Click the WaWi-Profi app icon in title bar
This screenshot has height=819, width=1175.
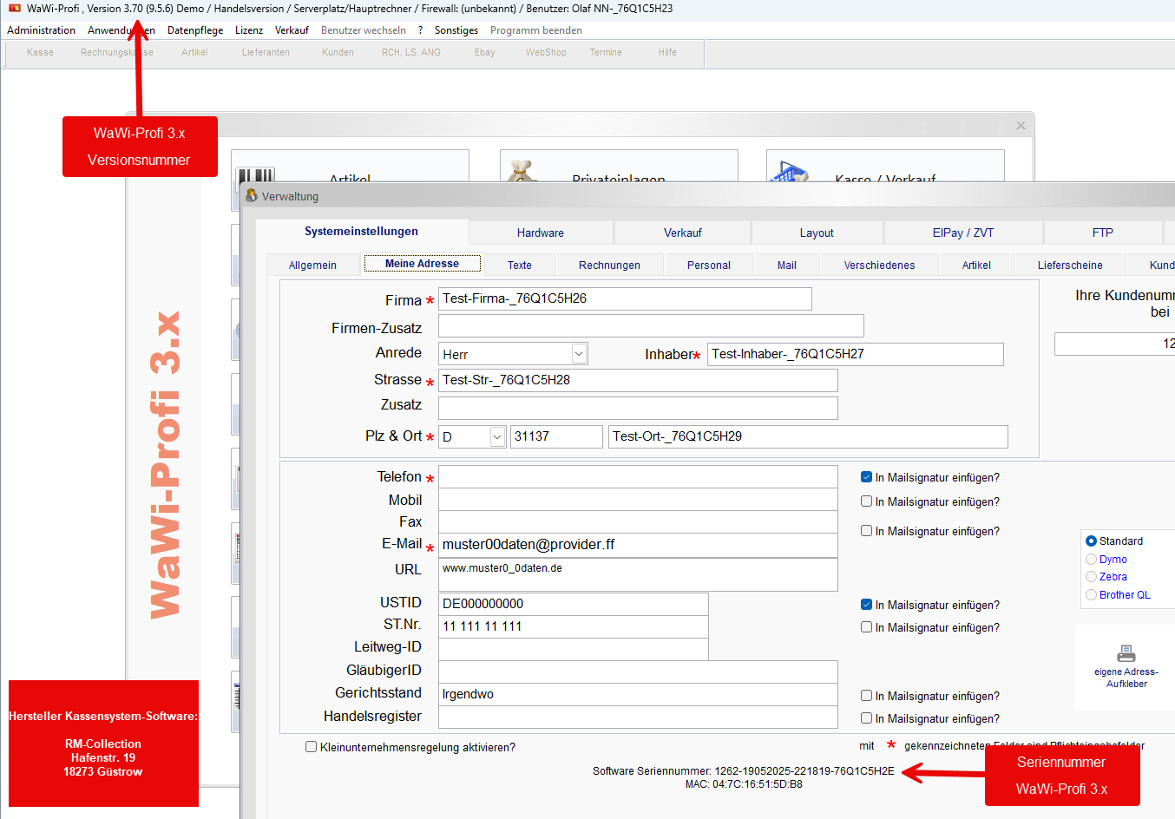(14, 9)
